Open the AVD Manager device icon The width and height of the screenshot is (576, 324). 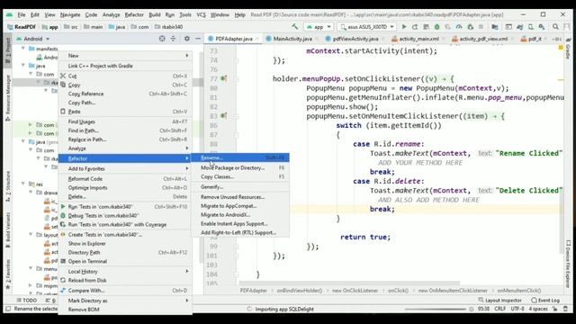click(531, 27)
